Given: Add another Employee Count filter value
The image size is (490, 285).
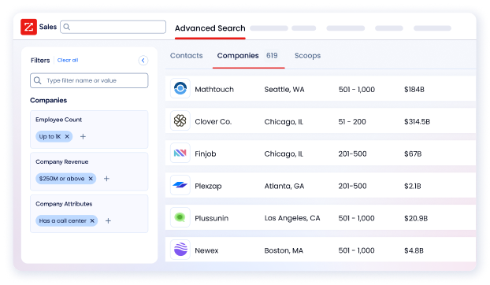Looking at the screenshot, I should coord(83,136).
